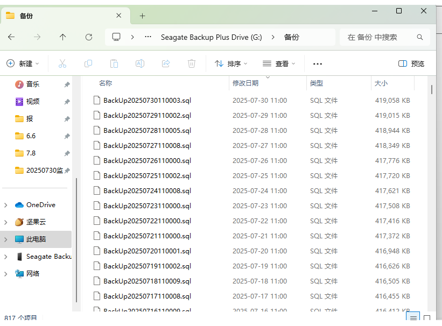The width and height of the screenshot is (442, 326).
Task: Refresh the current folder view
Action: 89,37
